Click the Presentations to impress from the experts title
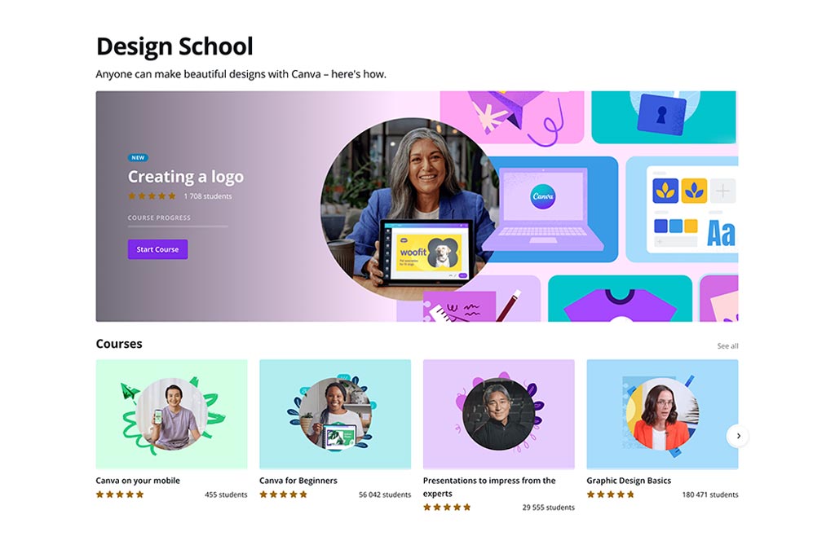 tap(489, 487)
